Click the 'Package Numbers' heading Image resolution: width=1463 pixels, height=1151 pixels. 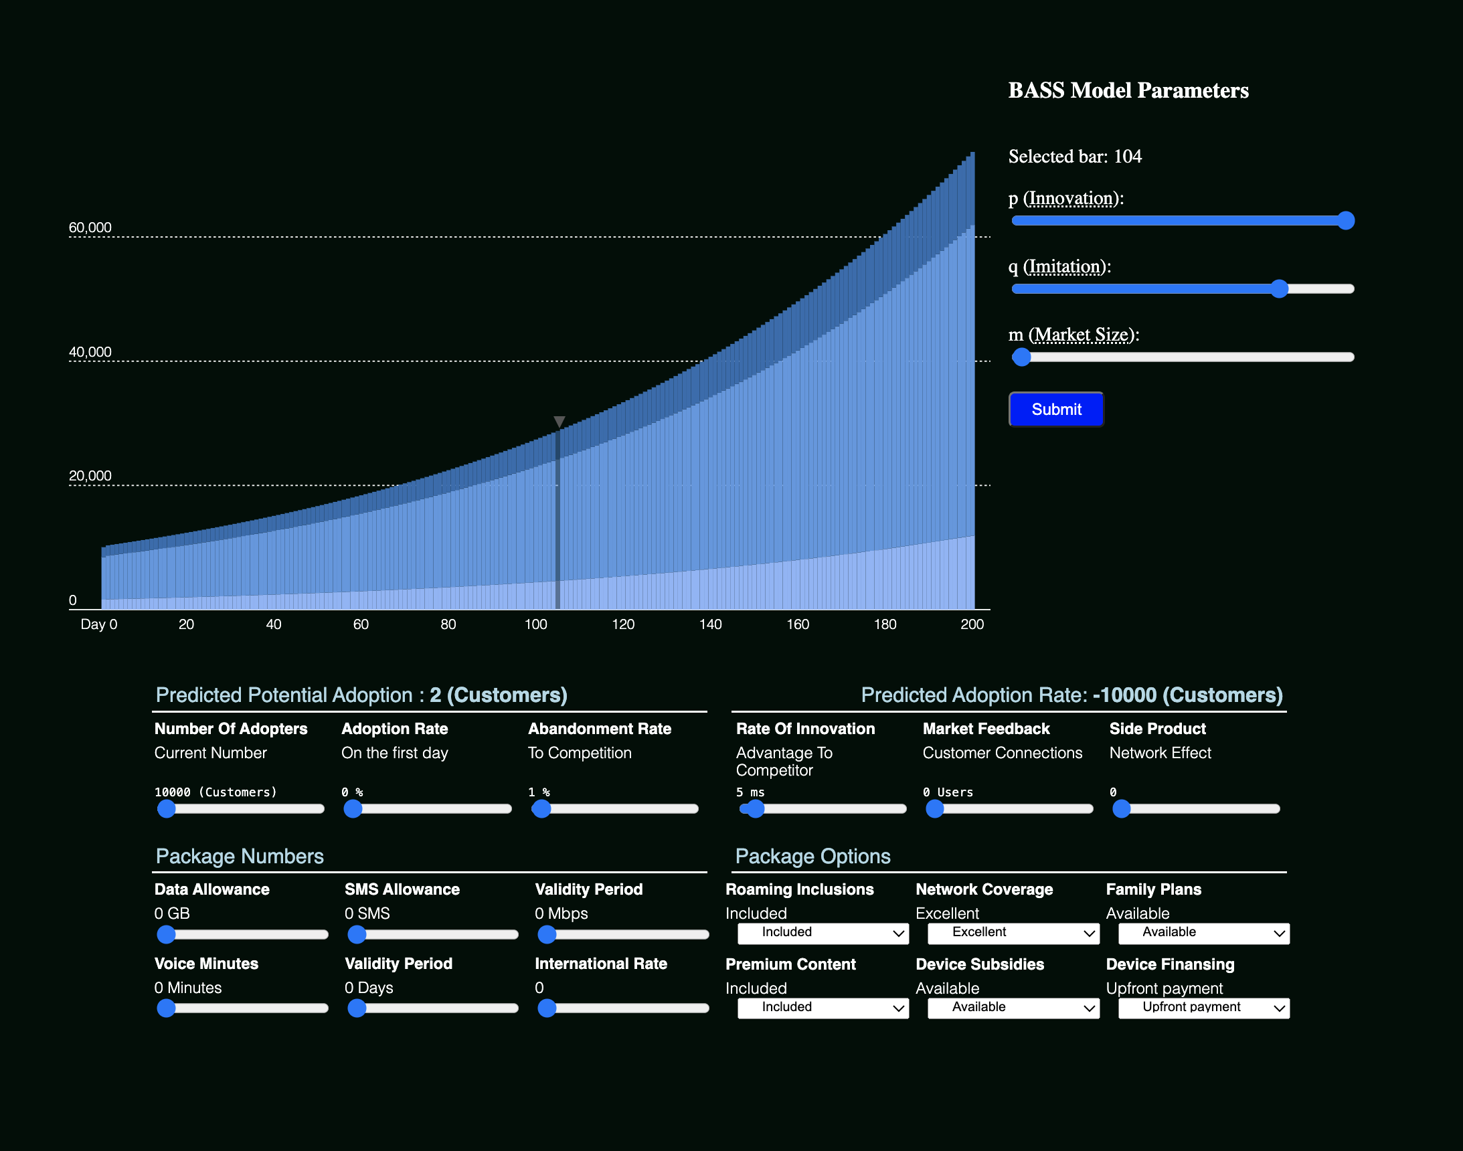240,856
